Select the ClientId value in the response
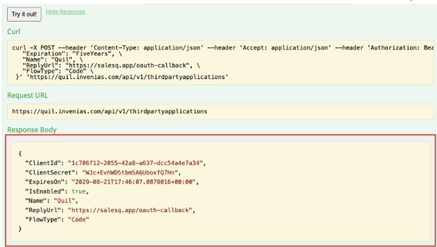The image size is (437, 247). point(135,163)
